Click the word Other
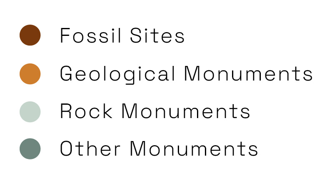Viewport: 318px width, 184px height. pos(90,149)
